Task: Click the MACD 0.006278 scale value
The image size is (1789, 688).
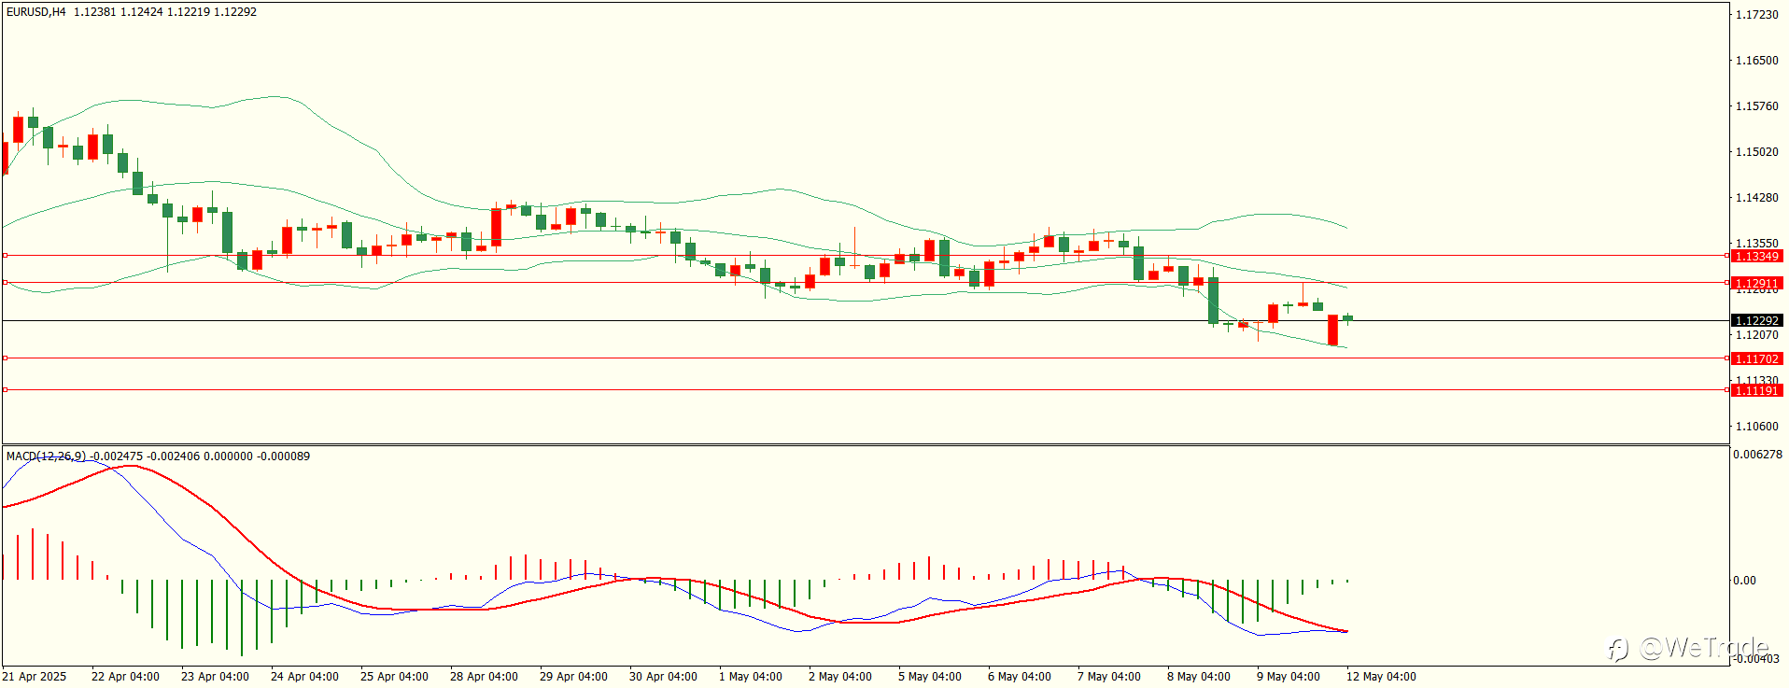Action: point(1757,455)
